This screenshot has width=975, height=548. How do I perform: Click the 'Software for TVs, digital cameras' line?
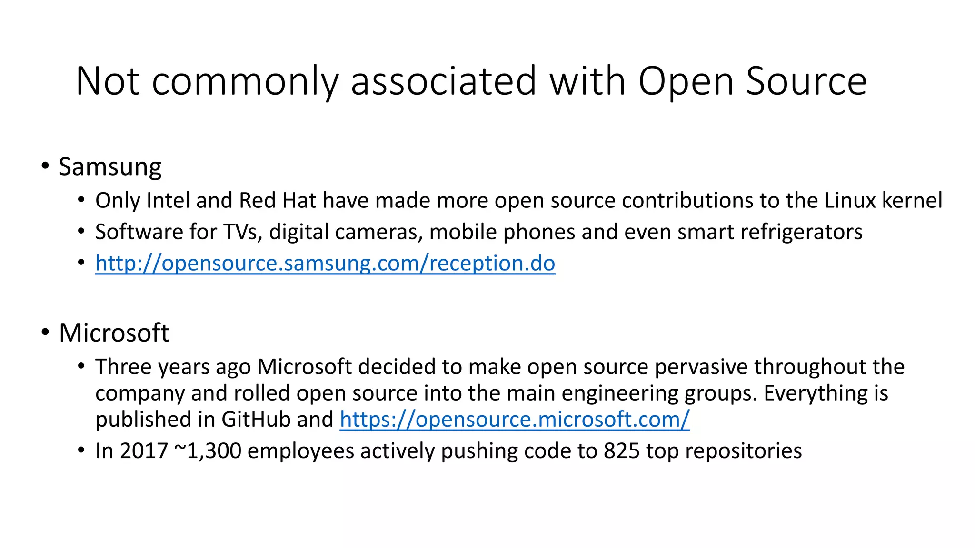coord(479,232)
